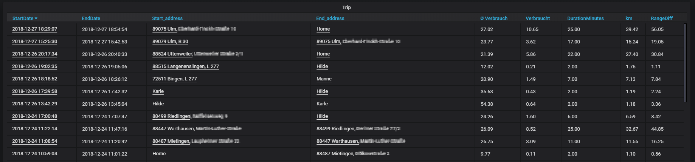
Task: Click the StartDate sort arrow icon
Action: click(x=36, y=19)
